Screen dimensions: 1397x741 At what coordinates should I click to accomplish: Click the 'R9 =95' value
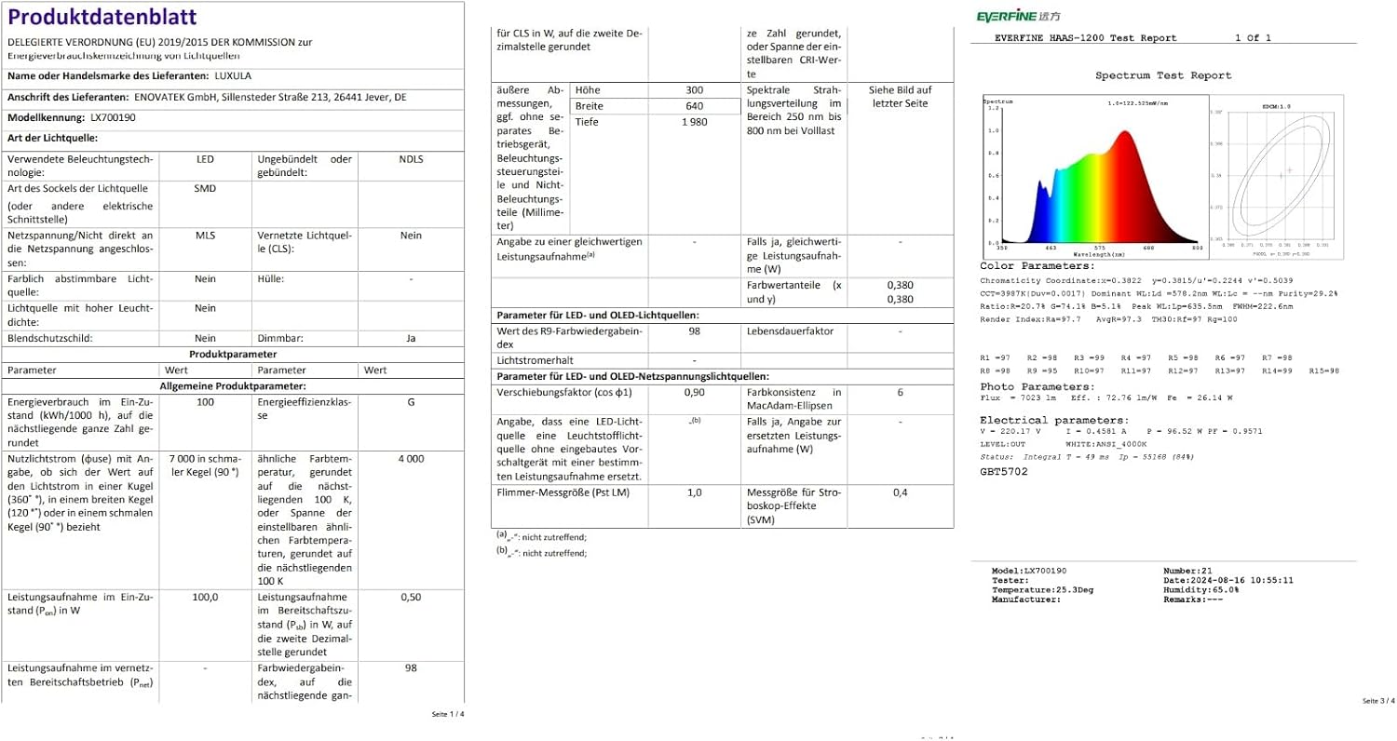click(x=1043, y=370)
